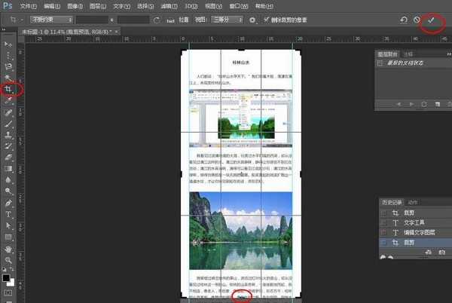Click the foreground color swatch

(x=7, y=277)
